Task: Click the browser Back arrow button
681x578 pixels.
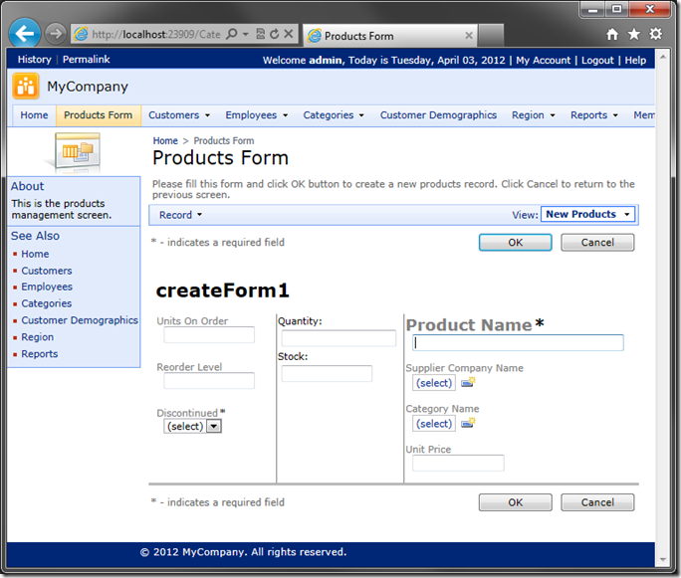Action: click(x=25, y=33)
